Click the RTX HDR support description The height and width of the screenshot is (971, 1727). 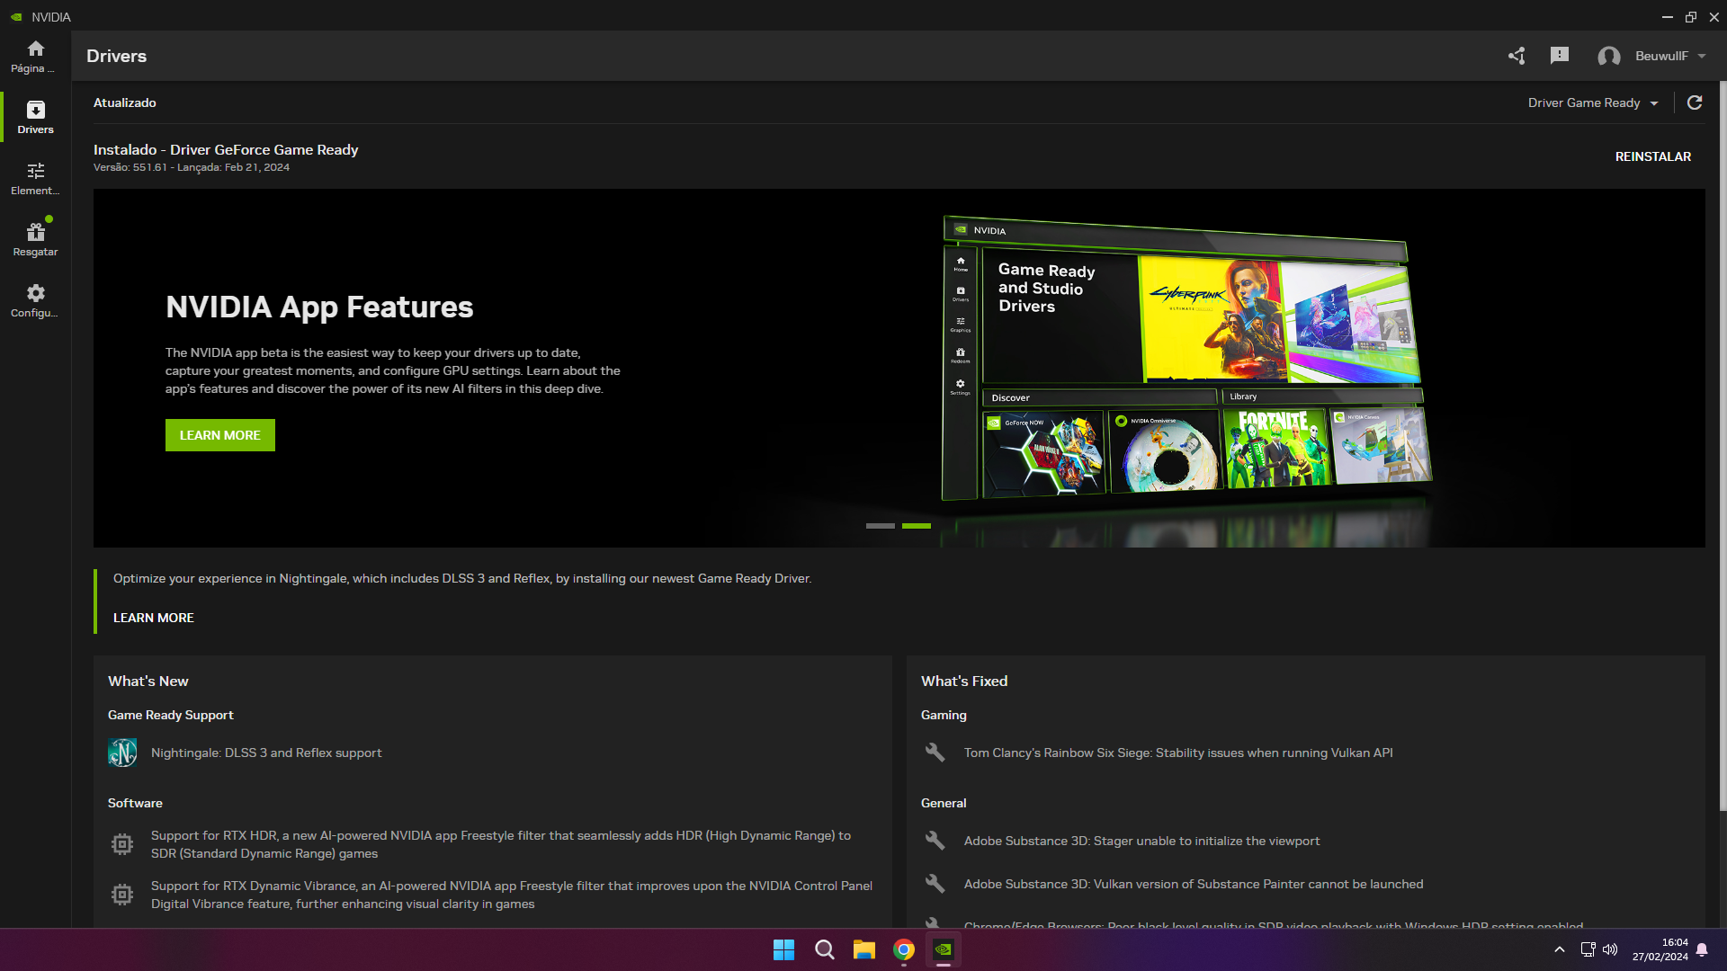(x=501, y=844)
